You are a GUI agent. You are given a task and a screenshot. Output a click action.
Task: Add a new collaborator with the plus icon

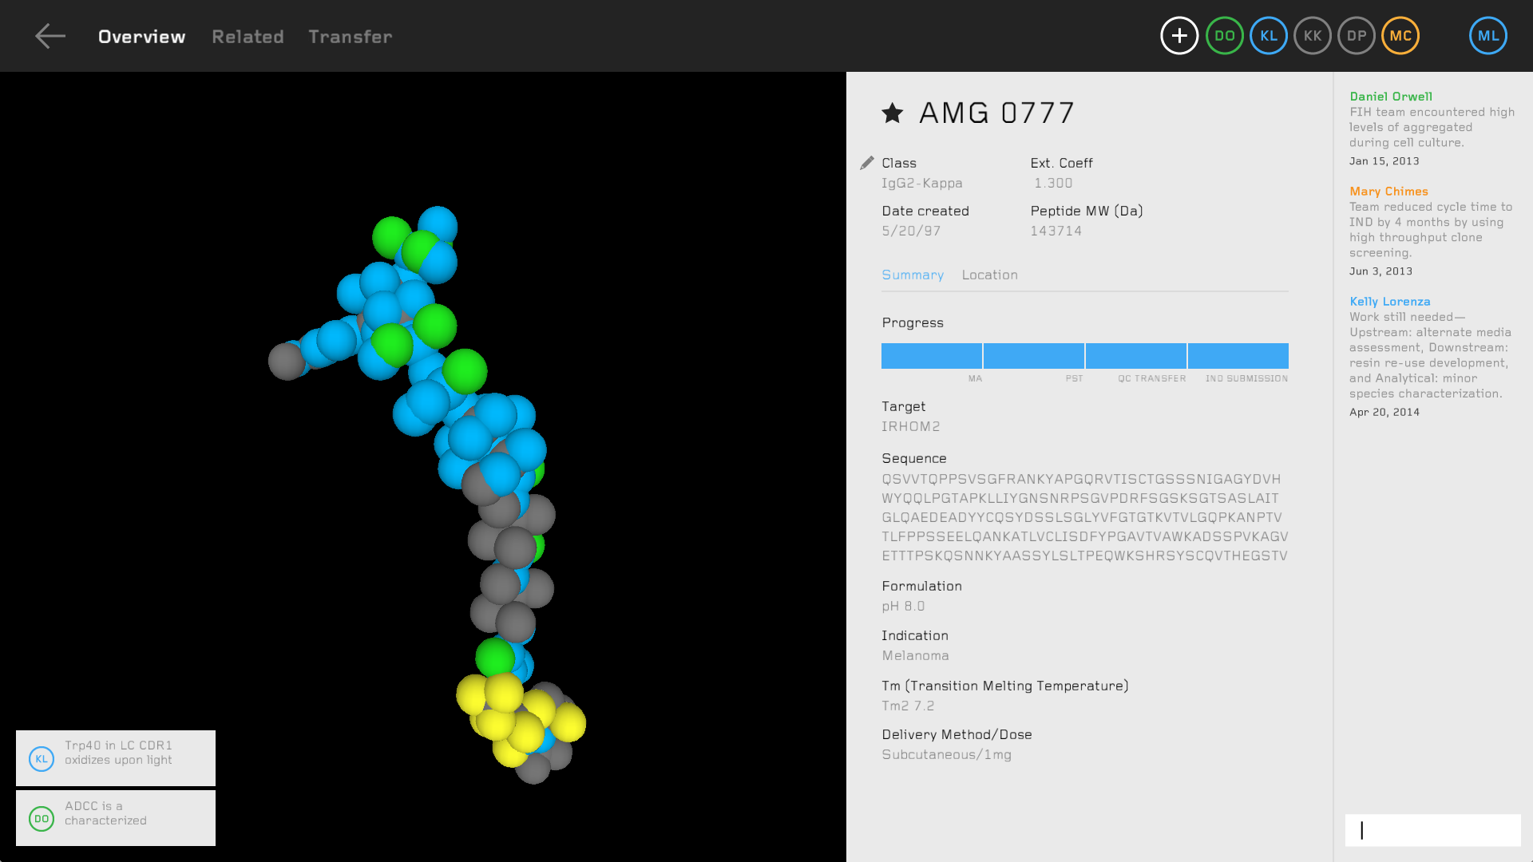point(1178,35)
